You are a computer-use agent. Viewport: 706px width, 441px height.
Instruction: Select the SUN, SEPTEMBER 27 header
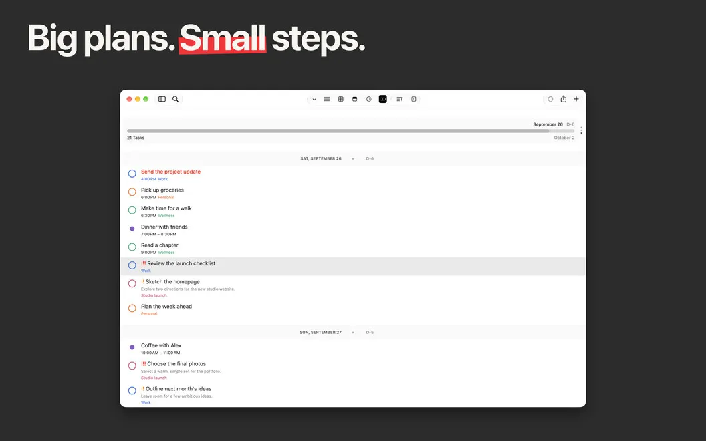point(321,333)
